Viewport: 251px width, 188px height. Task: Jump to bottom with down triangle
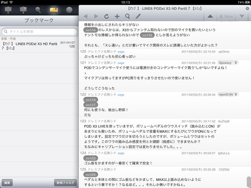[242, 16]
